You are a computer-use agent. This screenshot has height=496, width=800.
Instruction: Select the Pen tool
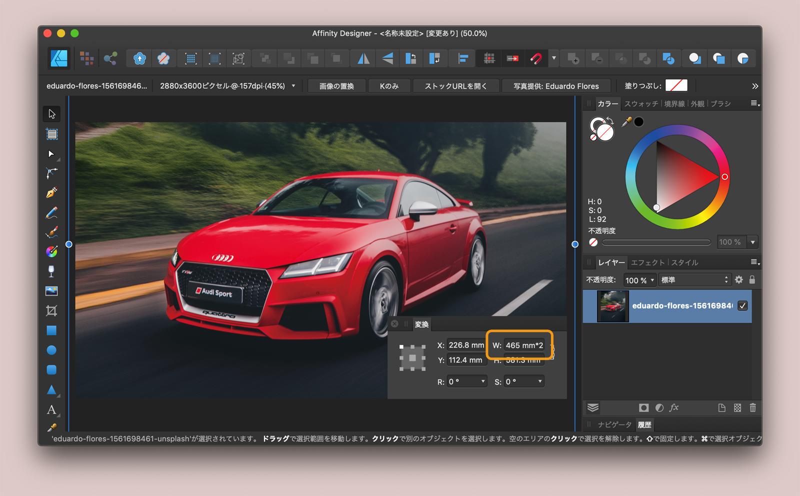pyautogui.click(x=51, y=192)
